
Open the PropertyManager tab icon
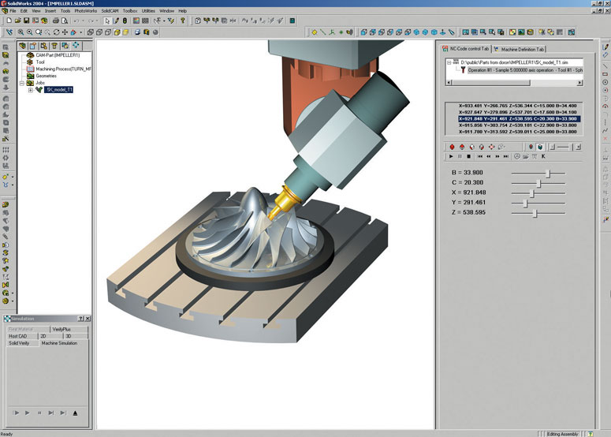33,46
